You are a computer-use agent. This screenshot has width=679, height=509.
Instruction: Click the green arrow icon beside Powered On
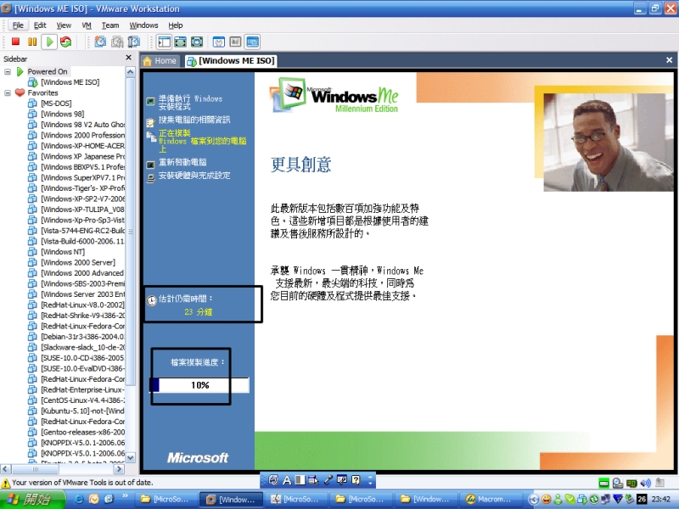click(x=20, y=71)
